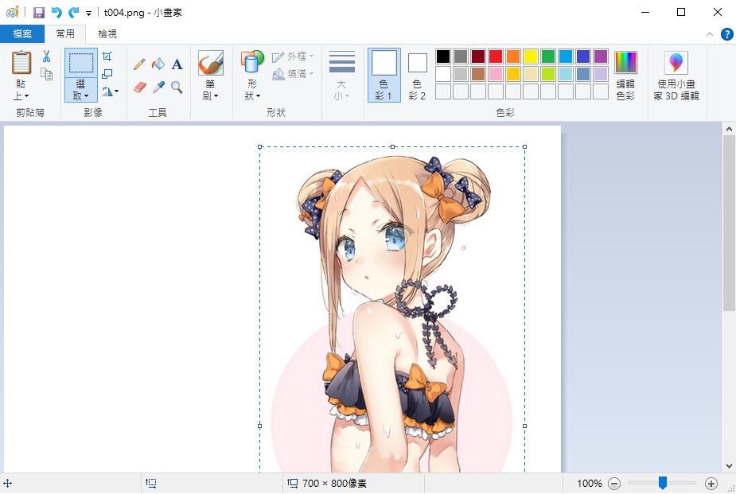Activate the rectangular Select tool
Viewport: 736px width, 494px height.
(81, 63)
